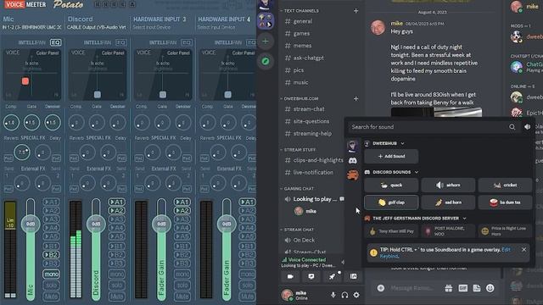The image size is (543, 305).
Task: Open EQ on Mic strip
Action: 55,42
